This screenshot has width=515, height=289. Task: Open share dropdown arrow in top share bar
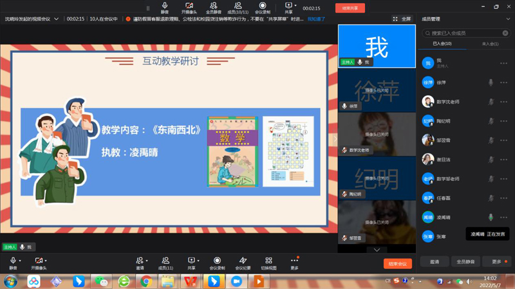[295, 5]
